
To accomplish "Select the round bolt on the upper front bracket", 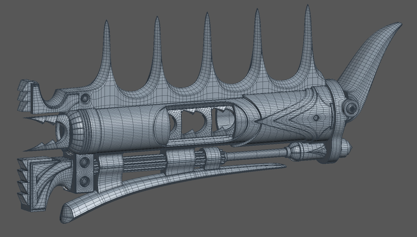I will (85, 99).
